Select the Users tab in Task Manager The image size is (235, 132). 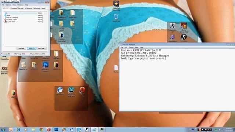(43, 8)
